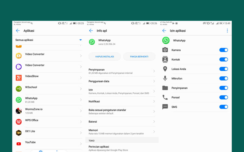Tap the WormsZone.io app icon
Image resolution: width=244 pixels, height=152 pixels.
coord(19,111)
